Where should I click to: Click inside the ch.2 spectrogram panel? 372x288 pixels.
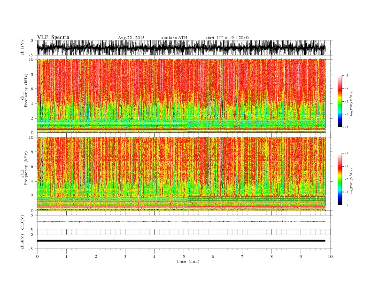pos(181,174)
